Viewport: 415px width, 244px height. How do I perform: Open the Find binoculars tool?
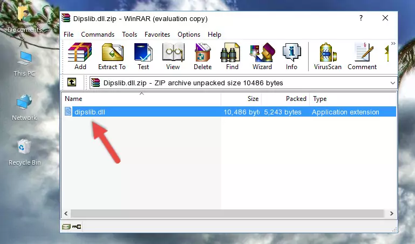click(232, 56)
